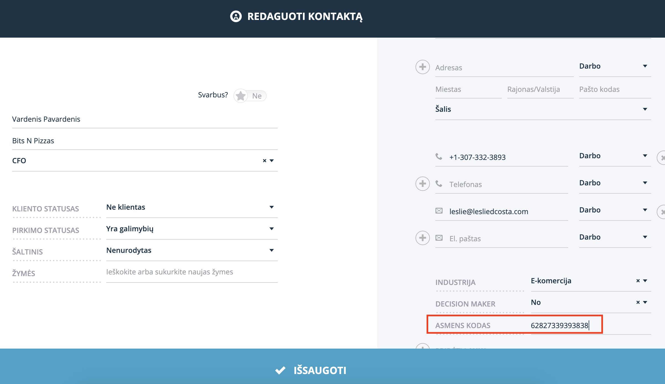Click the Kliento statusas label

pyautogui.click(x=46, y=209)
